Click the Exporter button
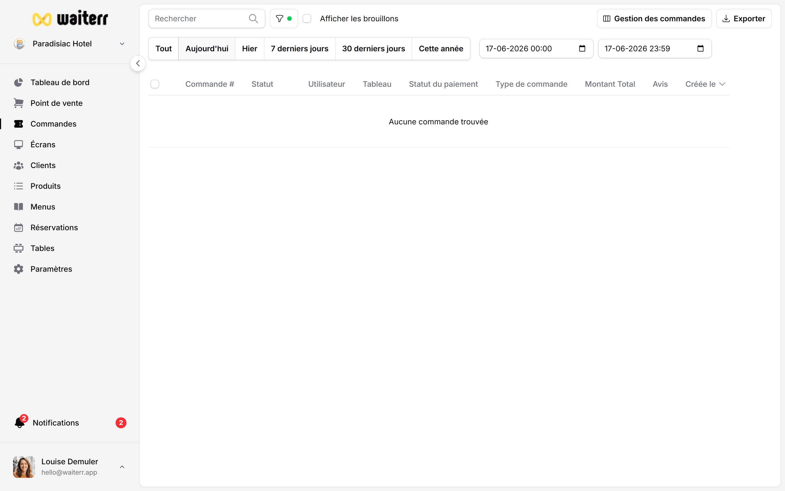Screen dimensions: 785x491 tap(744, 19)
